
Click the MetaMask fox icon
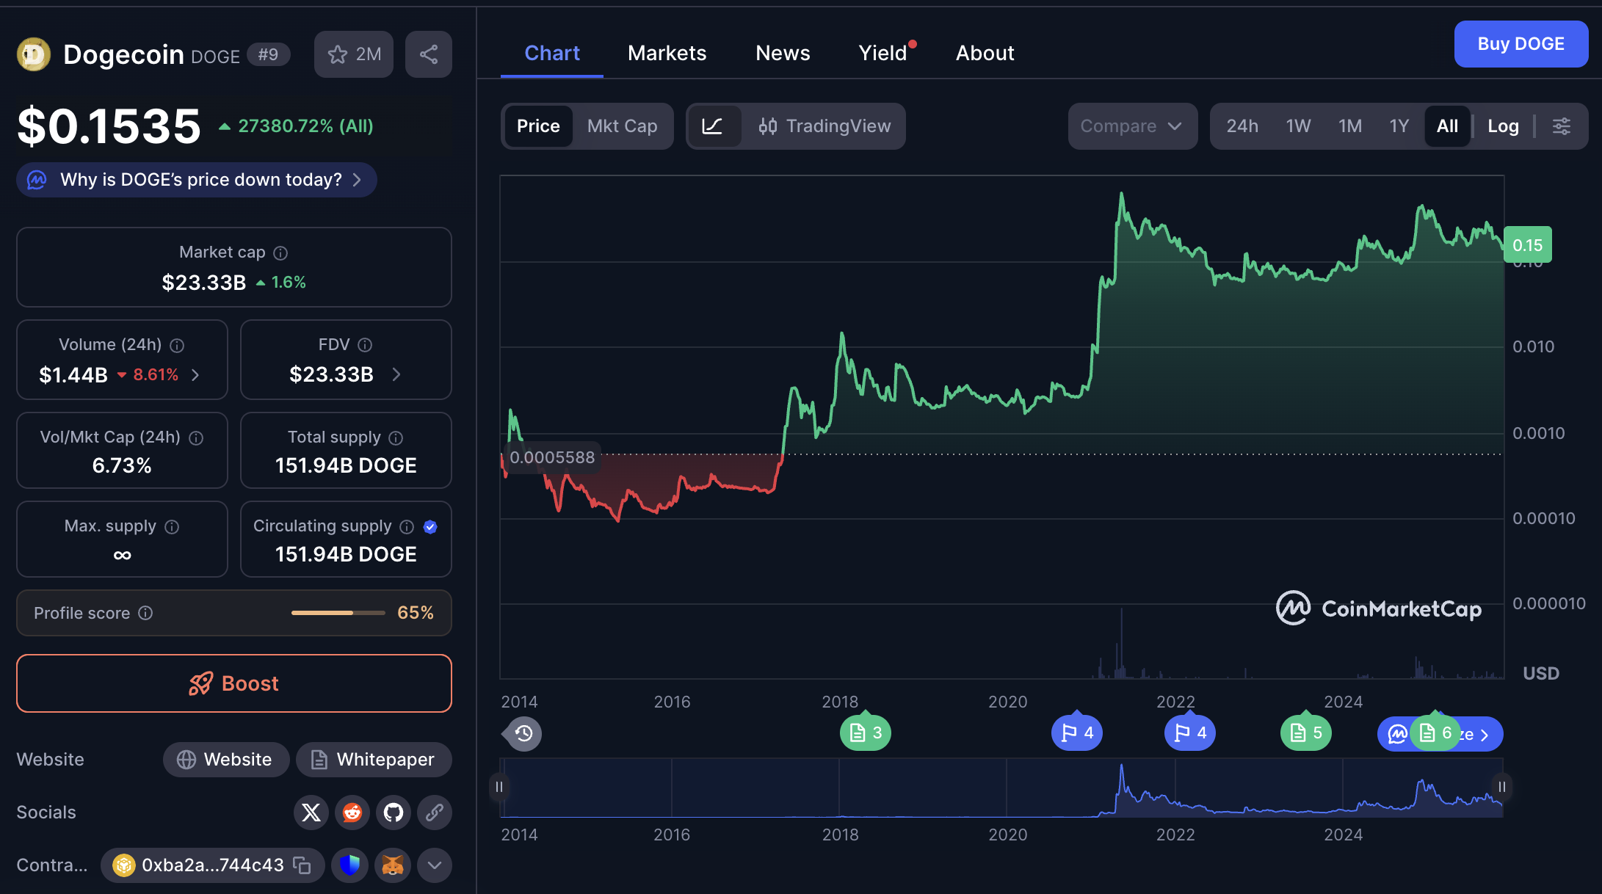point(393,865)
